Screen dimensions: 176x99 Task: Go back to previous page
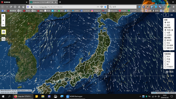(x=2, y=7)
